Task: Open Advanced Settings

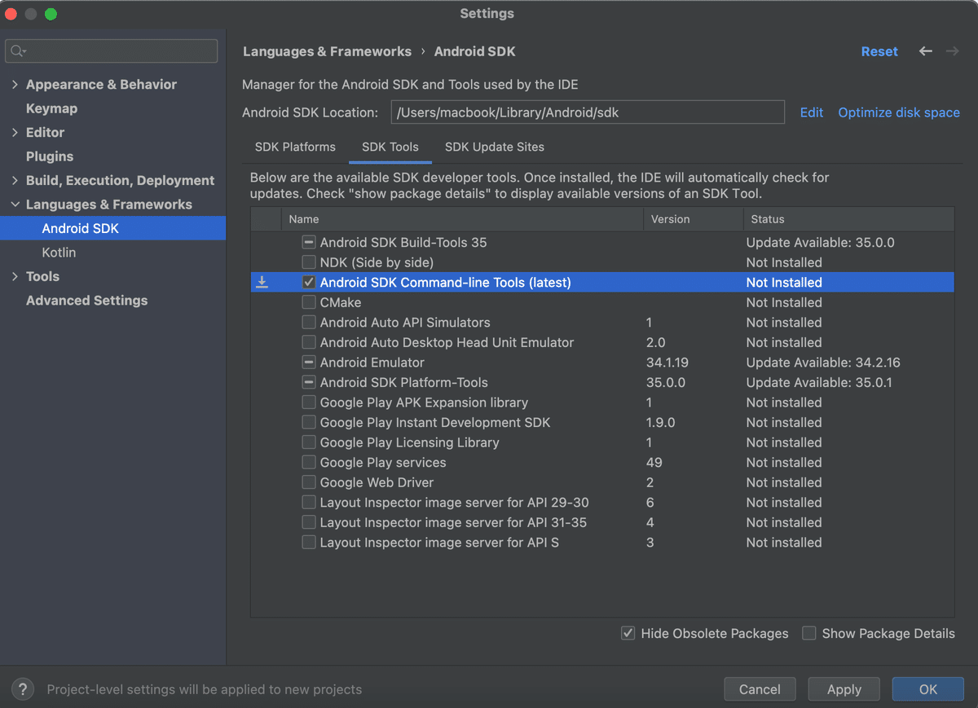Action: click(86, 301)
